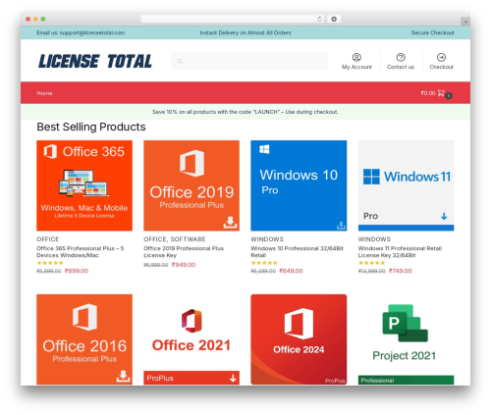Click star rating of Office 365 product
This screenshot has width=491, height=415.
click(x=50, y=263)
